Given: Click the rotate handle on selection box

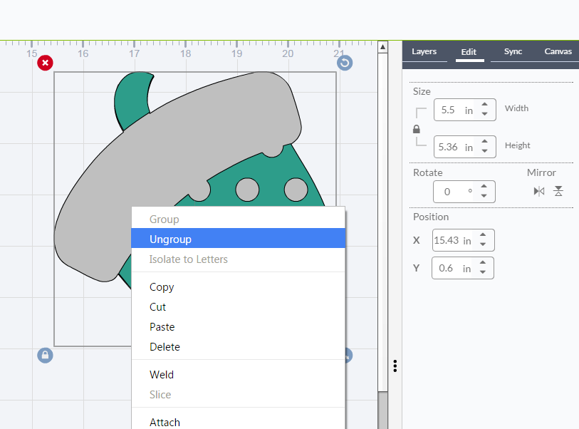Looking at the screenshot, I should 345,63.
